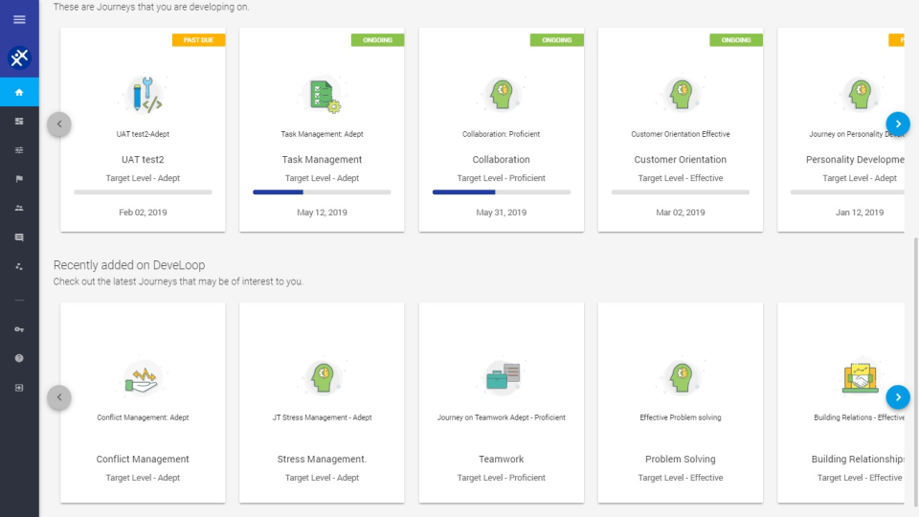Select the UAT test2 card thumbnail image
The image size is (919, 517).
[144, 96]
